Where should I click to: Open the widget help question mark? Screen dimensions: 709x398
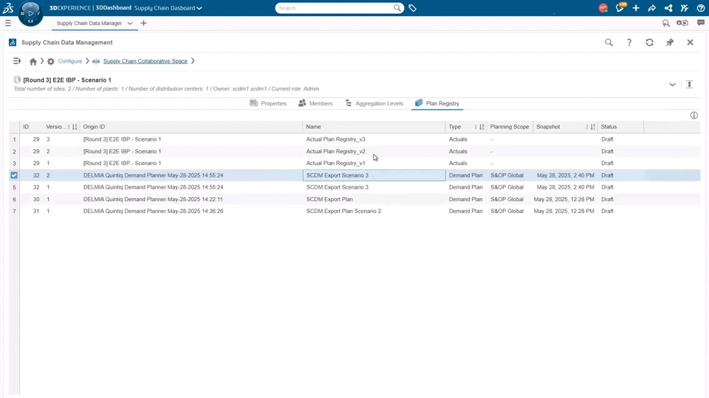click(x=629, y=43)
